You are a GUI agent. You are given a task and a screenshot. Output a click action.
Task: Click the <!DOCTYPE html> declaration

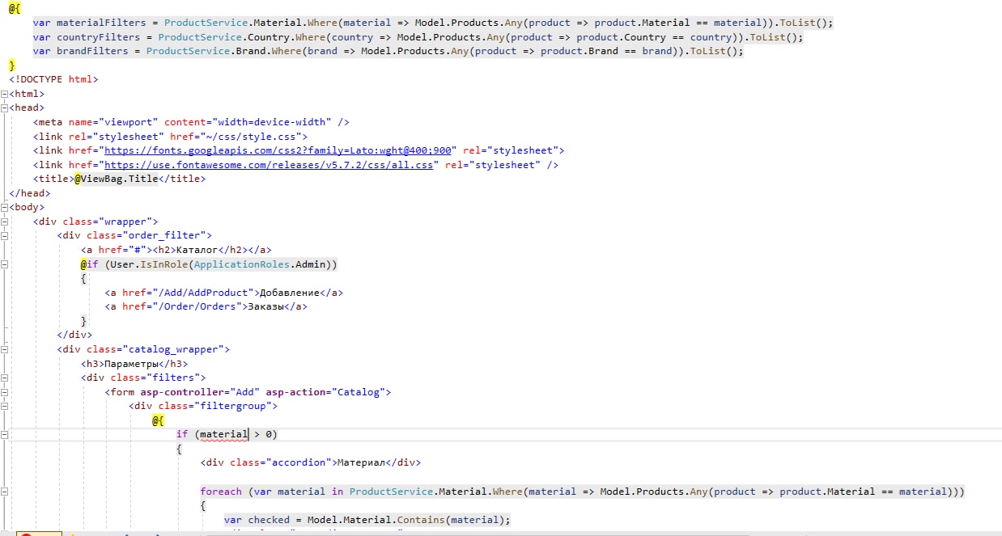[53, 79]
